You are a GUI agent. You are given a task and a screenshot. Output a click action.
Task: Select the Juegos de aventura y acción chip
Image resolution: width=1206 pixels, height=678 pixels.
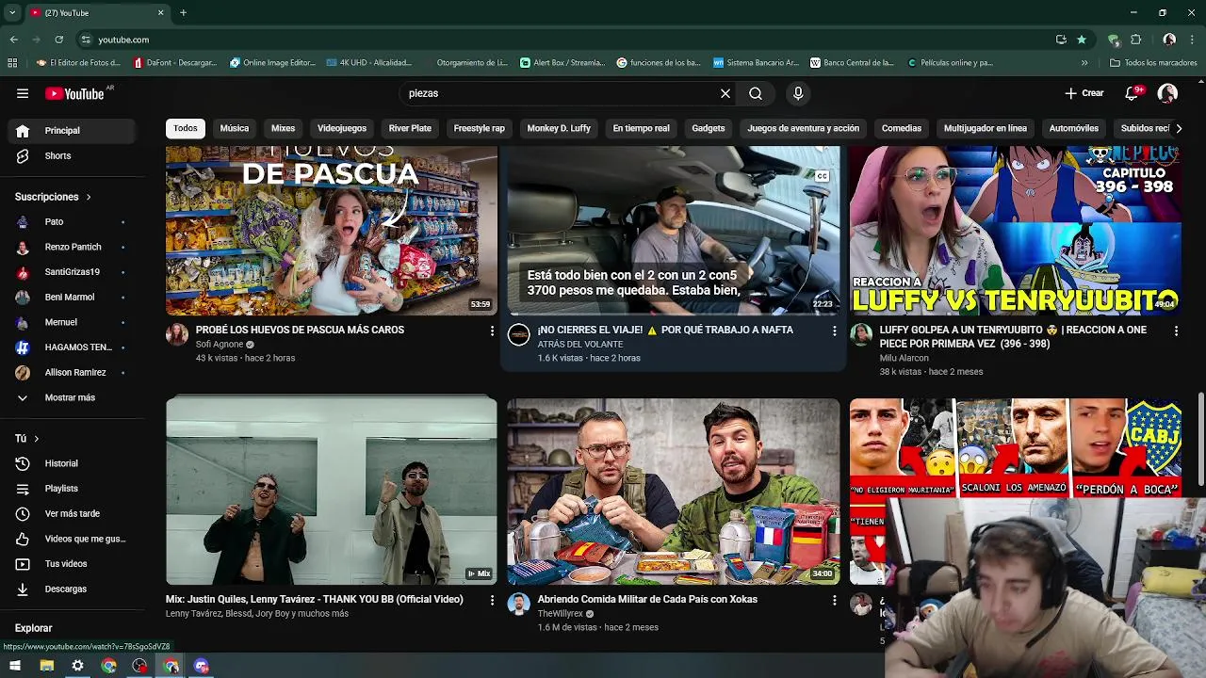[803, 128]
